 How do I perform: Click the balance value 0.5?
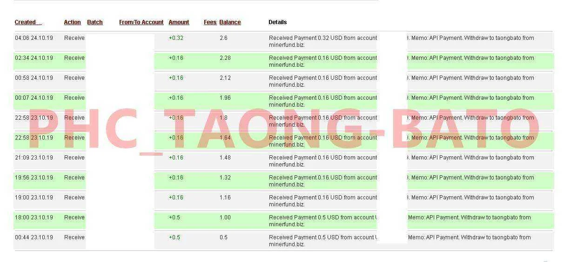[x=223, y=237]
